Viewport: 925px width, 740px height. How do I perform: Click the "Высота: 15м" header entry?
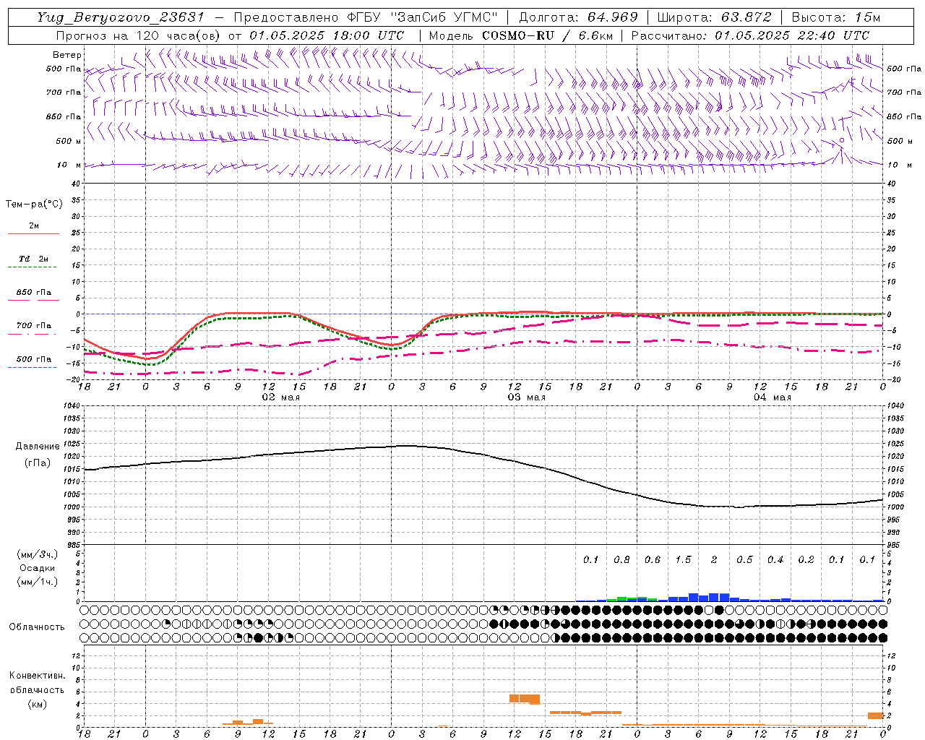pyautogui.click(x=836, y=17)
